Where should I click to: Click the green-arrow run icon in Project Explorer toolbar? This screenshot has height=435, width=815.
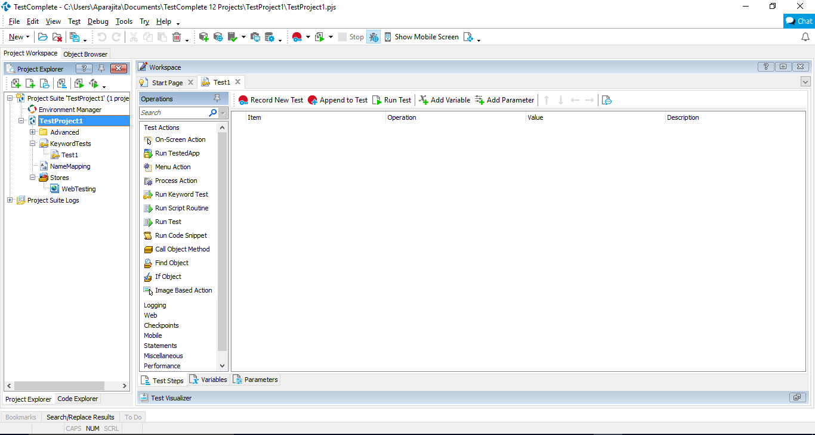[x=79, y=83]
